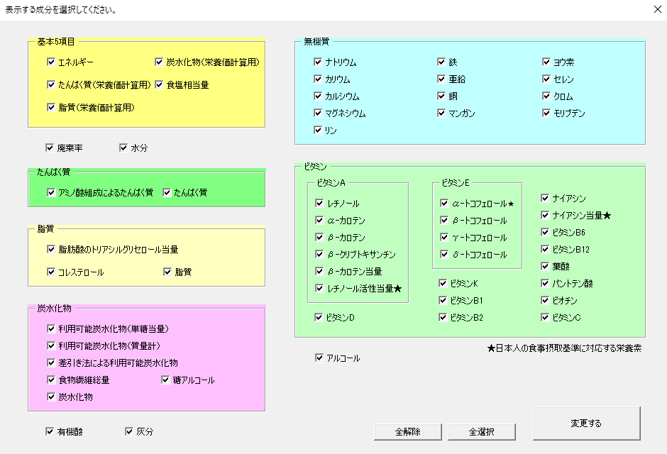667x454 pixels.
Task: Toggle the 灰分 checkbox
Action: click(x=129, y=431)
